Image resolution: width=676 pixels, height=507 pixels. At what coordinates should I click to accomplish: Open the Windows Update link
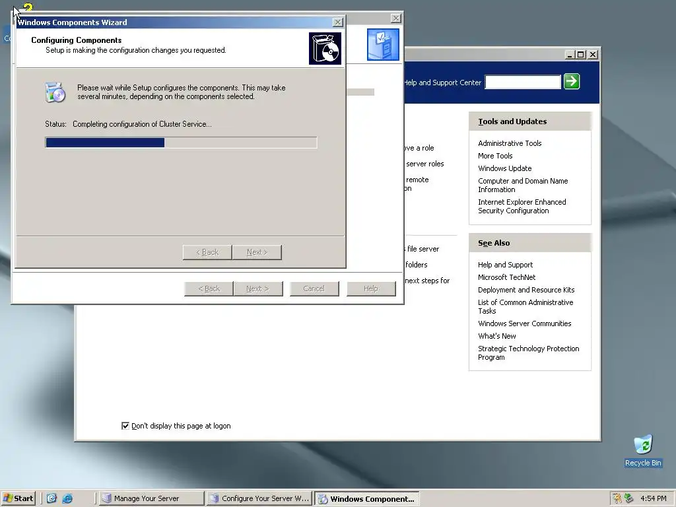pos(504,168)
